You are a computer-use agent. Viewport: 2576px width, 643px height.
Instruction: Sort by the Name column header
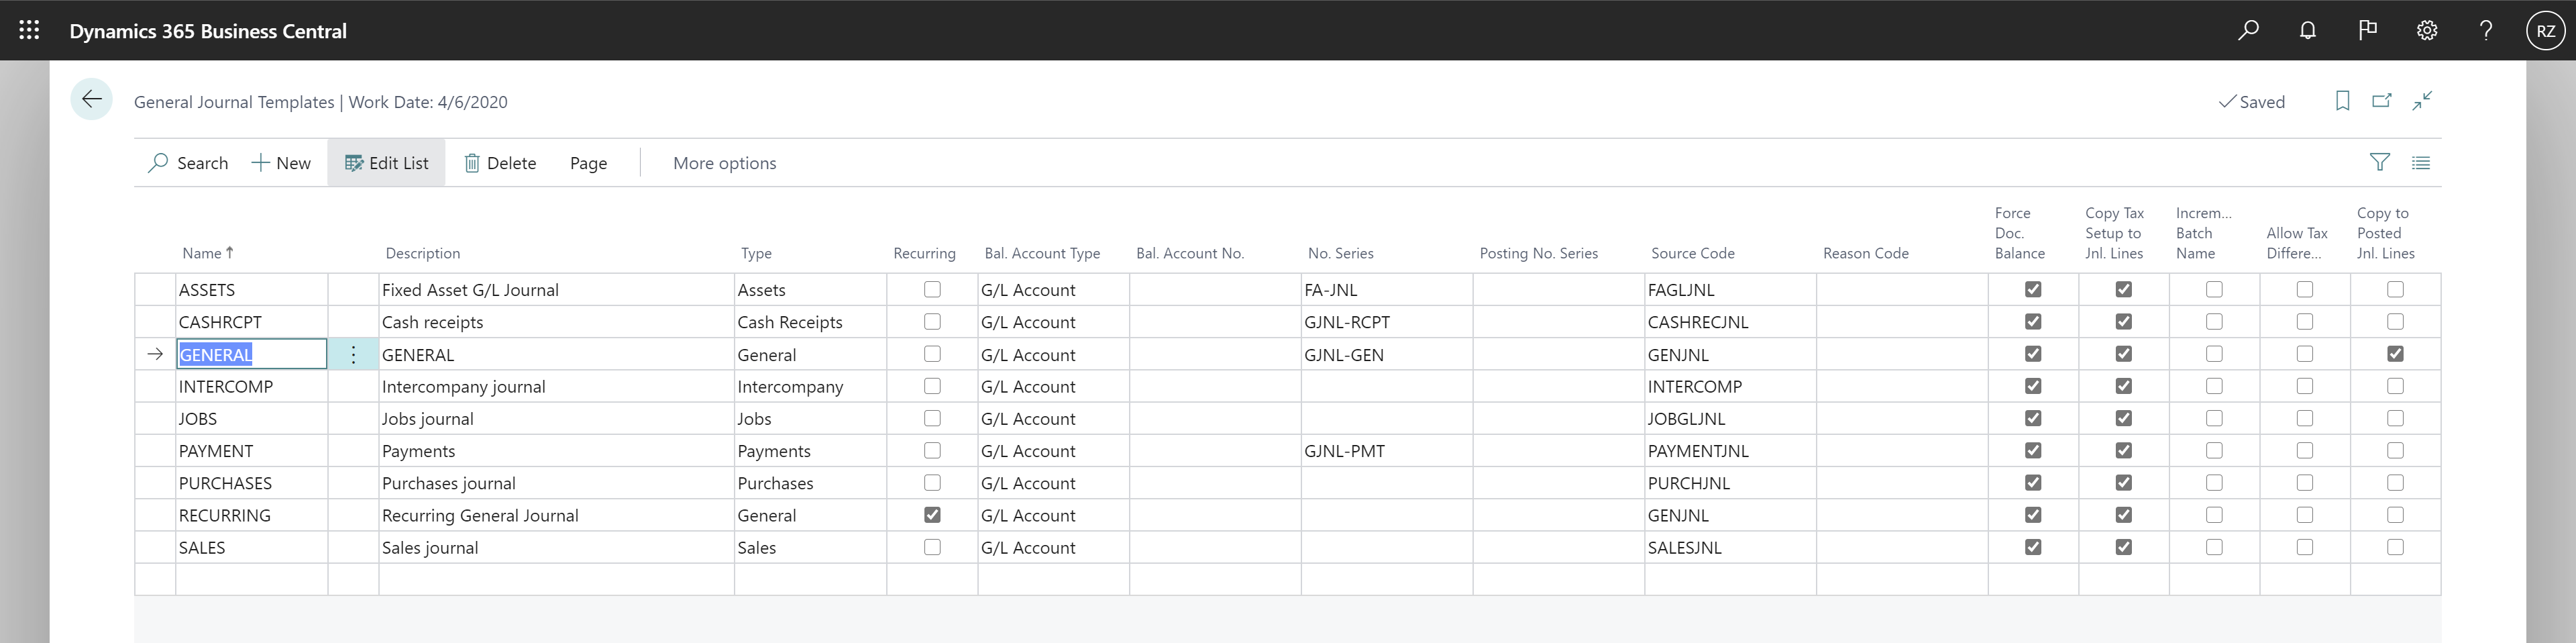(x=206, y=252)
